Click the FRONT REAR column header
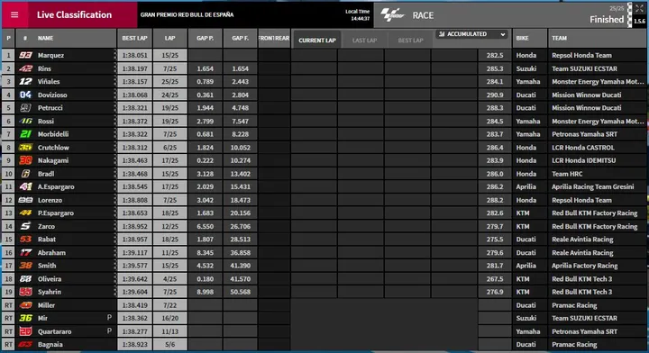The width and height of the screenshot is (649, 353). click(274, 38)
